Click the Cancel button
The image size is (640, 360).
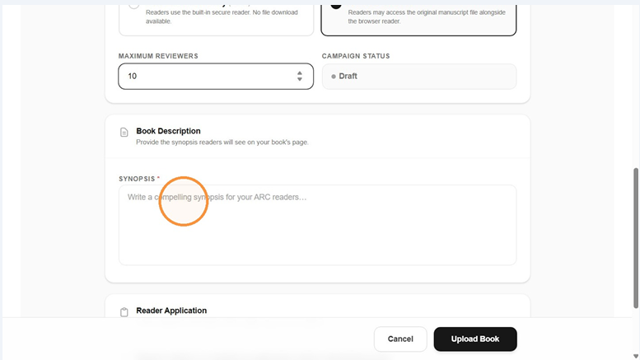click(400, 339)
